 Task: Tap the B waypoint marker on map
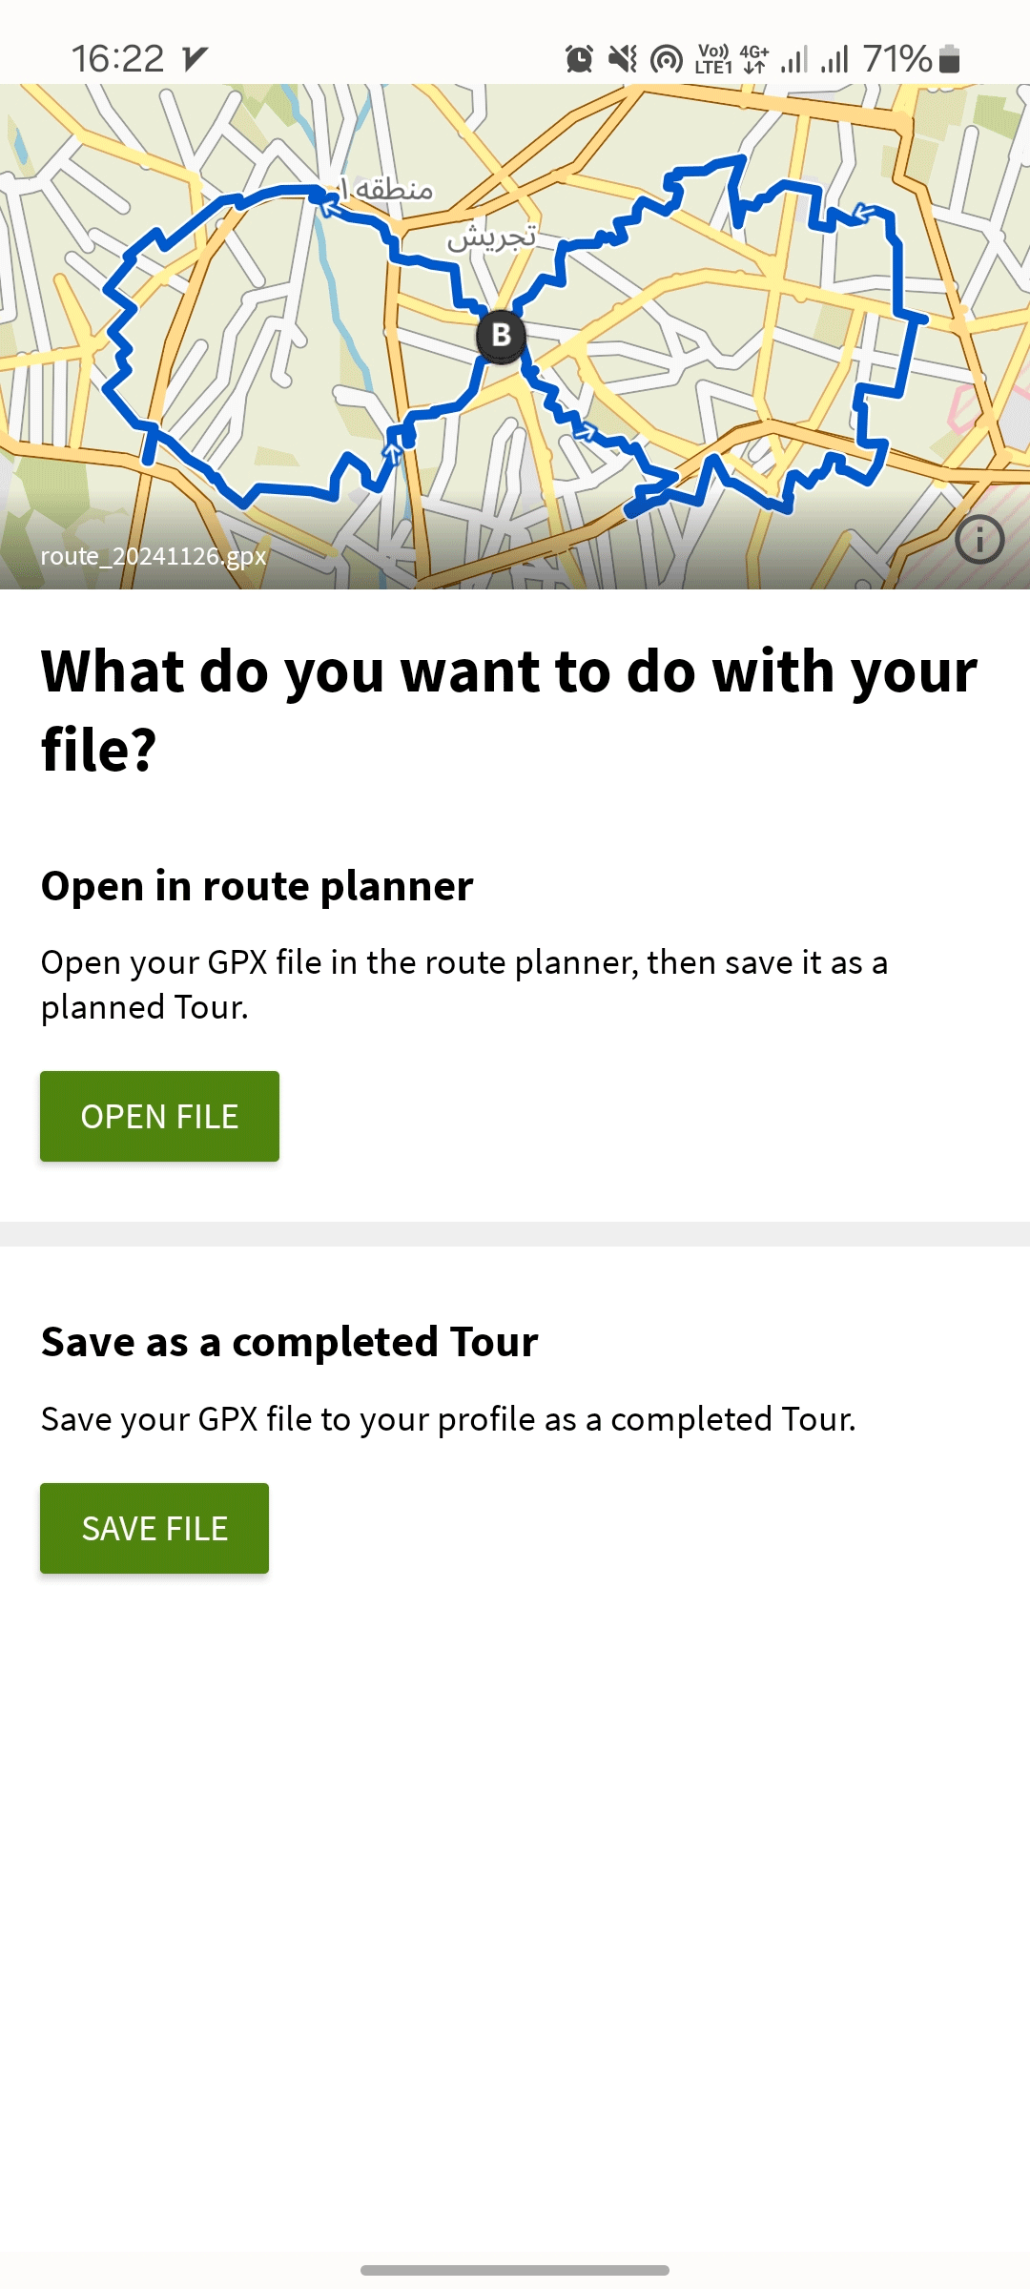[x=501, y=336]
